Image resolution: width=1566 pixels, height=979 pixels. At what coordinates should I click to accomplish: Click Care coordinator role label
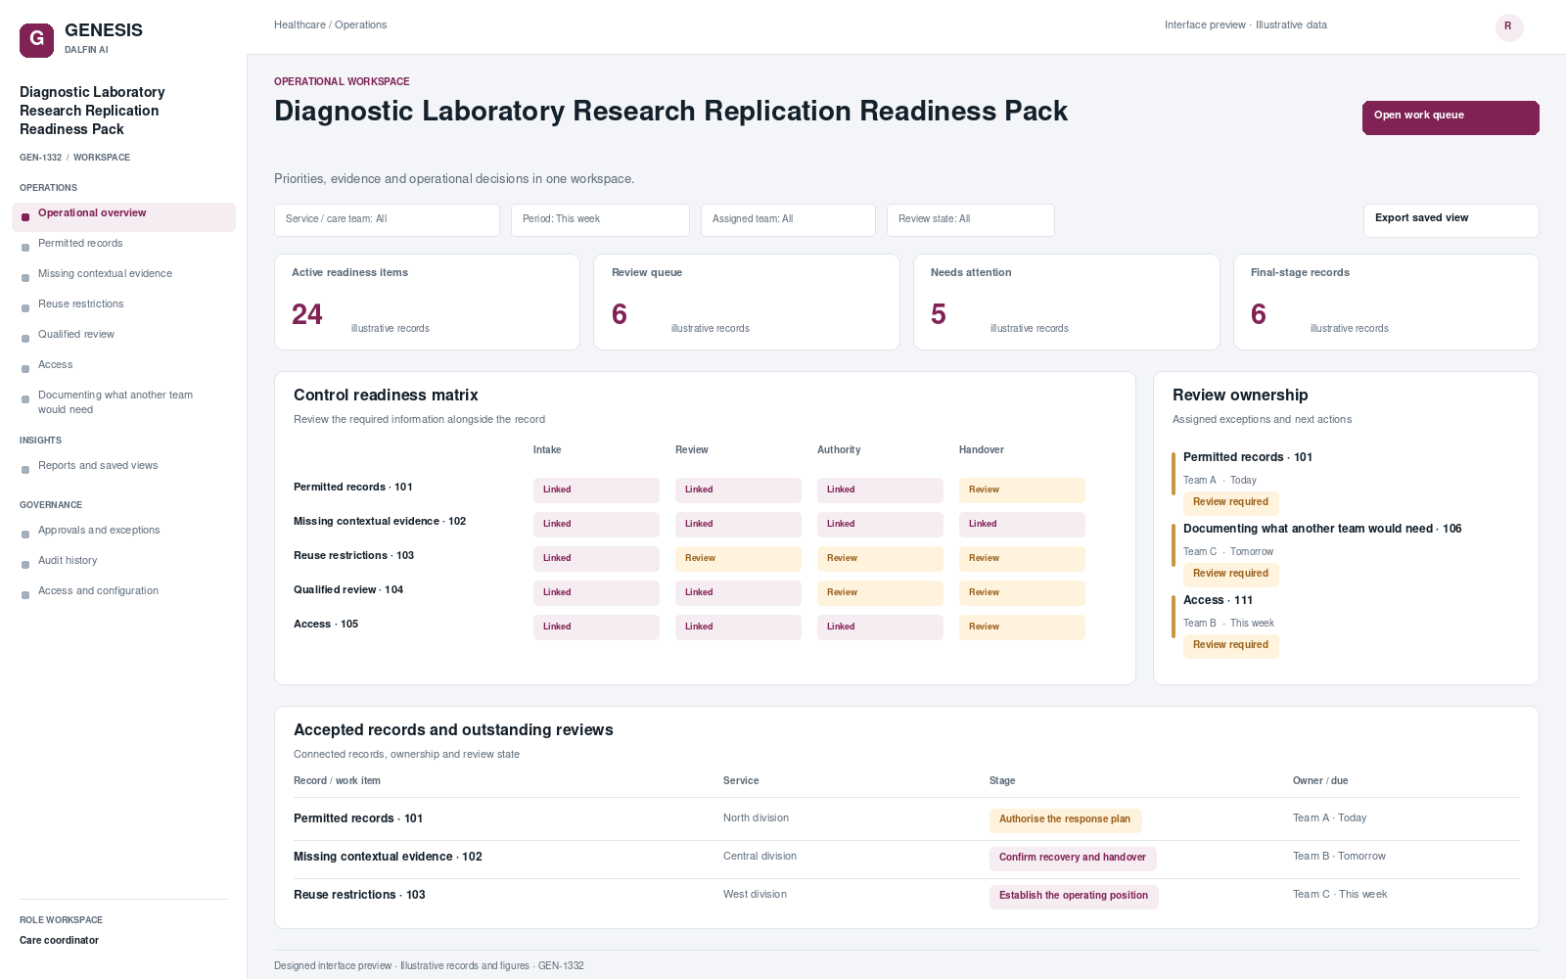click(x=59, y=941)
